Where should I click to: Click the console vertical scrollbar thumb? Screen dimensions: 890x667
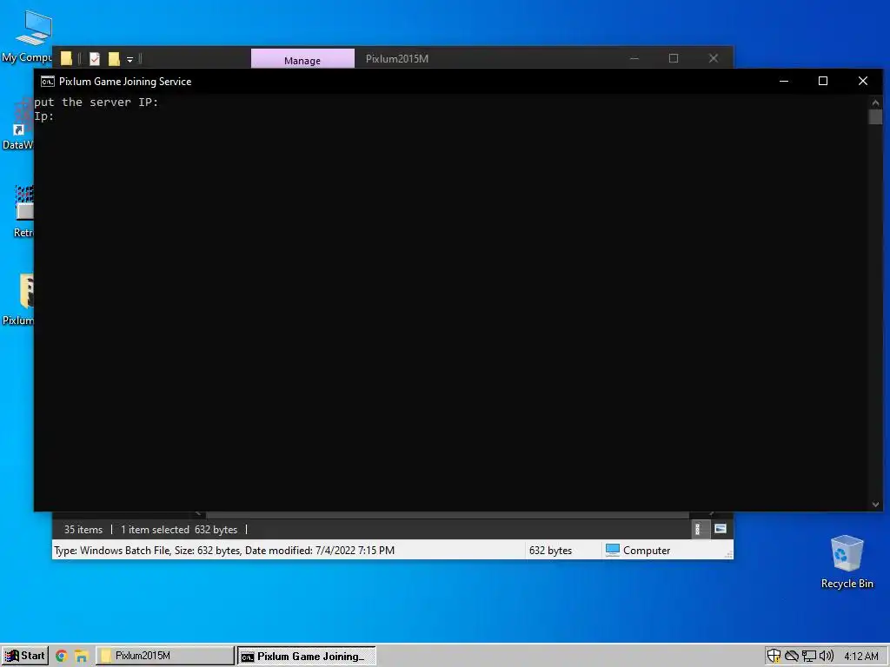[875, 117]
